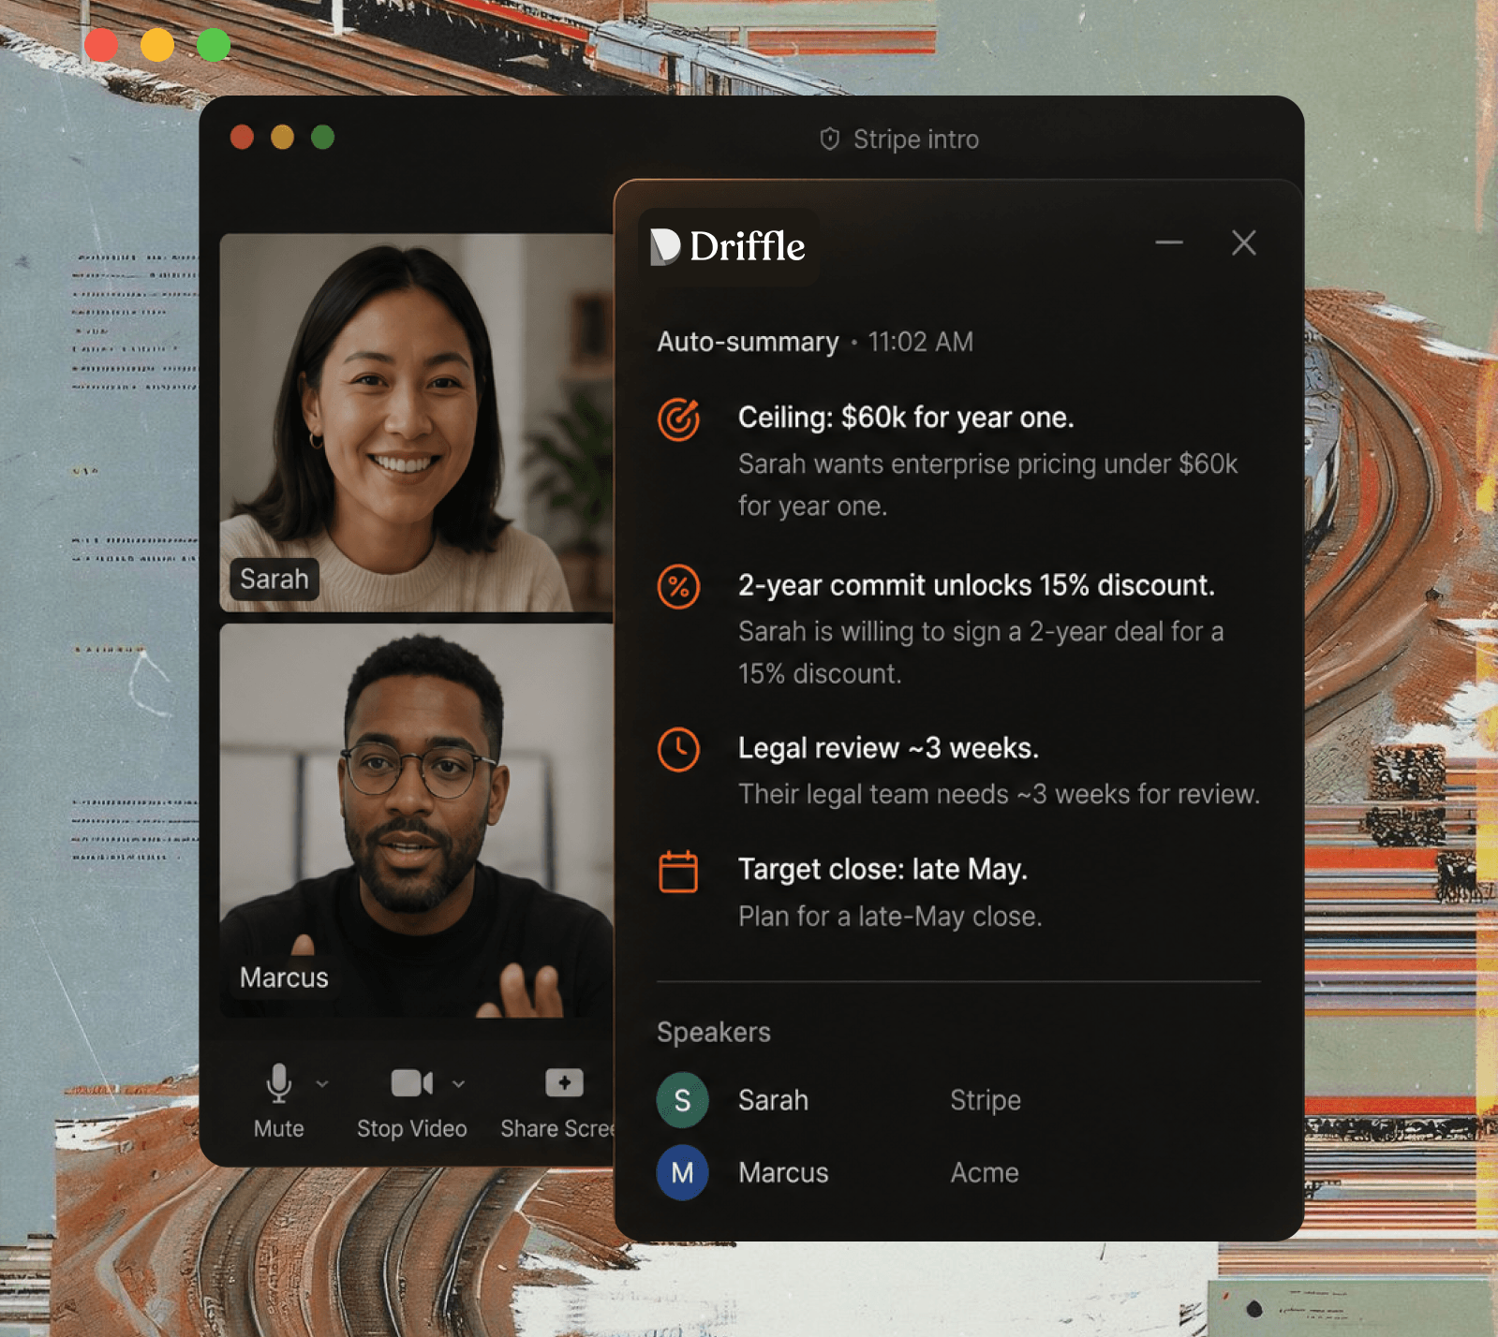Viewport: 1498px width, 1337px height.
Task: Click the red close button of call window
Action: point(243,138)
